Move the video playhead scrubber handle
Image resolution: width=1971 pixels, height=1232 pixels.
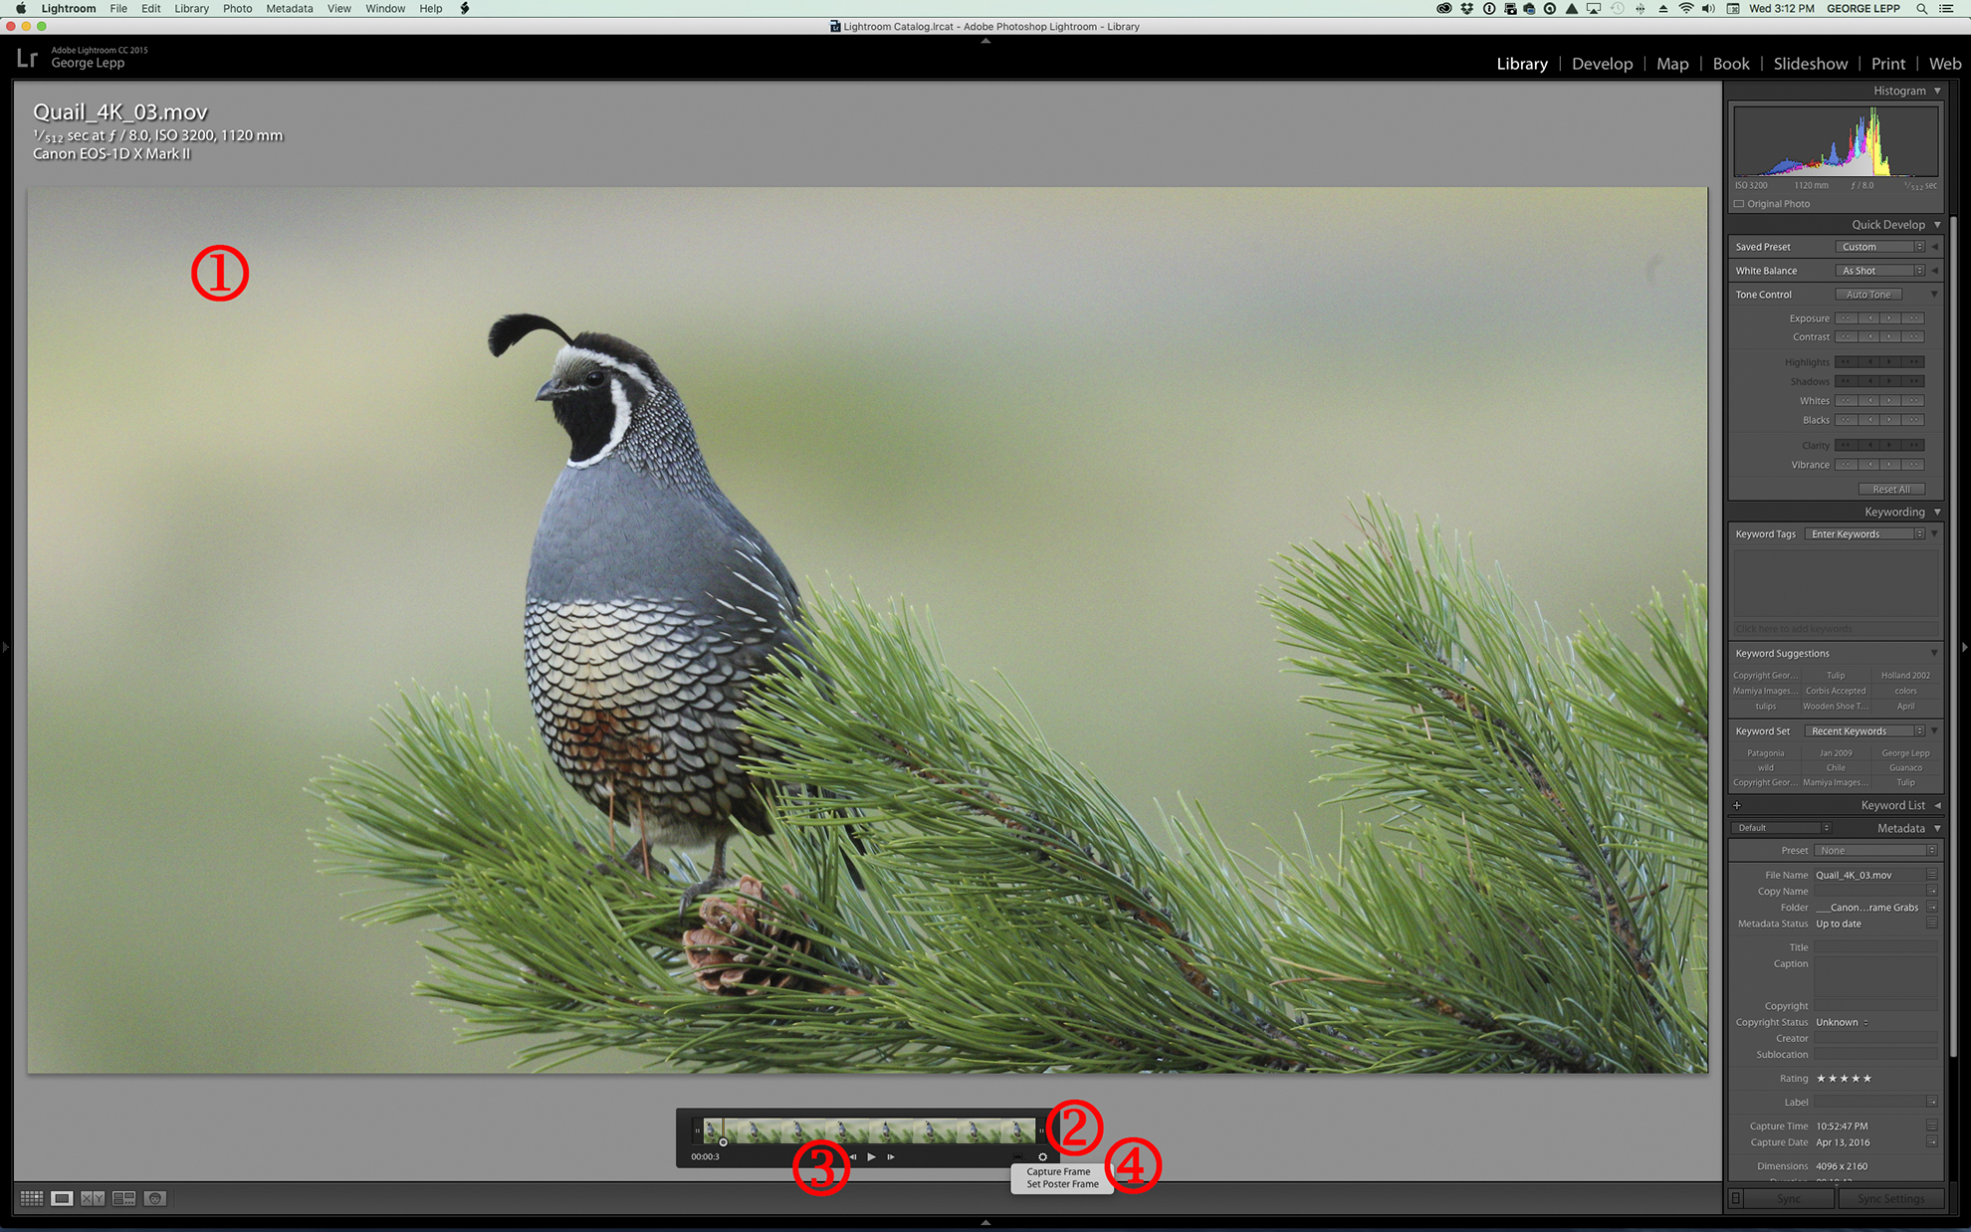point(723,1141)
